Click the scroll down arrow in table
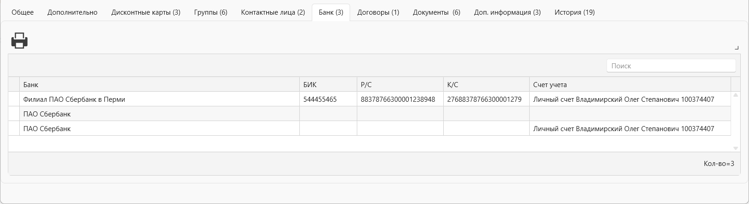This screenshot has width=749, height=204. [x=735, y=148]
